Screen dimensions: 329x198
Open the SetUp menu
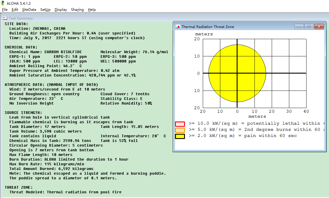pos(45,9)
